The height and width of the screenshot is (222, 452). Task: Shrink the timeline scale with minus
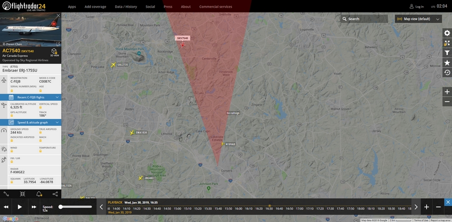[x=438, y=207]
